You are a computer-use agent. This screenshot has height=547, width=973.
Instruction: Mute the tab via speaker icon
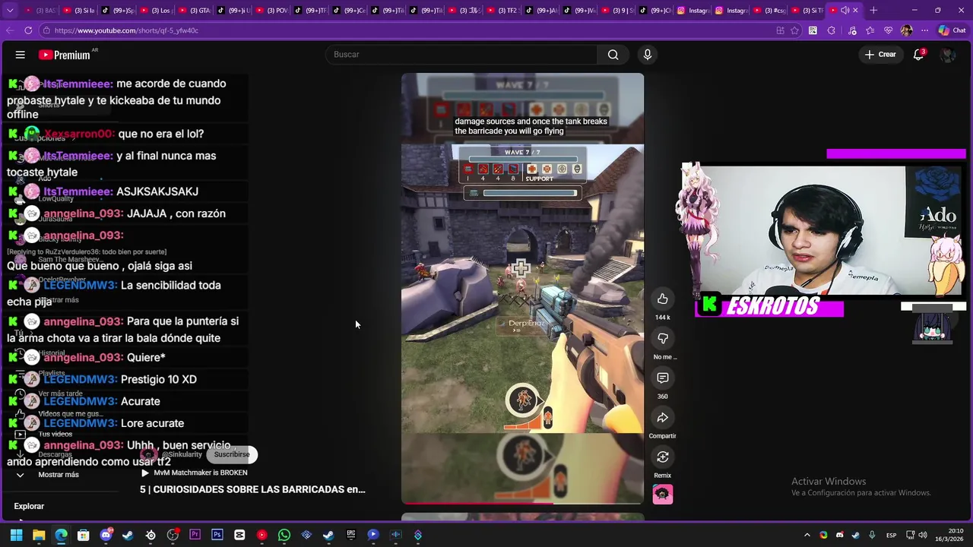click(845, 11)
